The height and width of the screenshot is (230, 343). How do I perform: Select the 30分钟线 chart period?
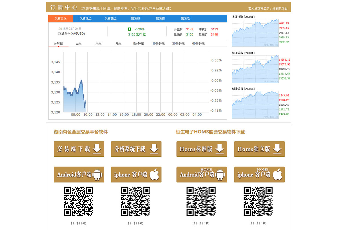[x=178, y=43]
